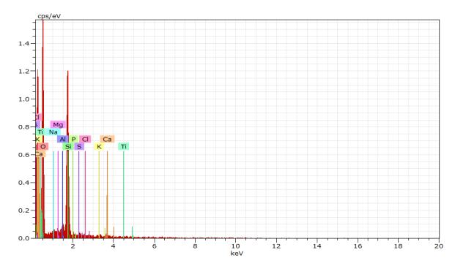The image size is (455, 266).
Task: Click the x-axis tick label 8
Action: (x=195, y=246)
